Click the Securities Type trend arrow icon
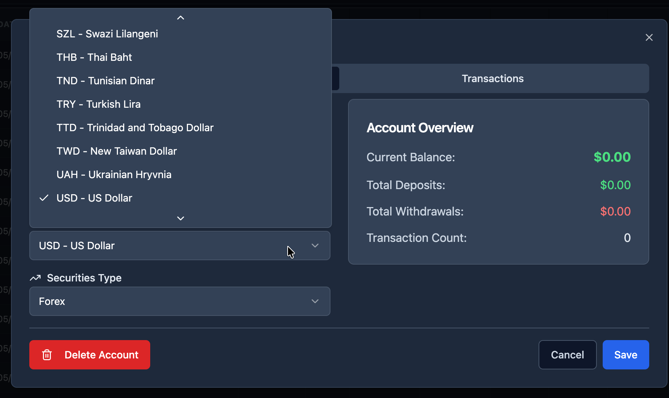 (35, 278)
